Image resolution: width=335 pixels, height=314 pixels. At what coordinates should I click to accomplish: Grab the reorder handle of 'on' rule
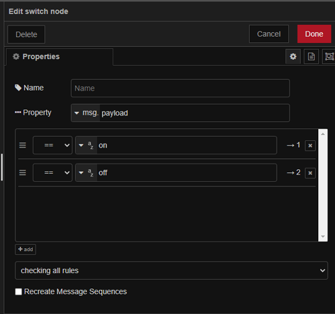coord(23,146)
